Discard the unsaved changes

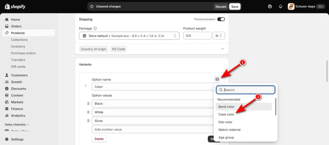coord(221,6)
